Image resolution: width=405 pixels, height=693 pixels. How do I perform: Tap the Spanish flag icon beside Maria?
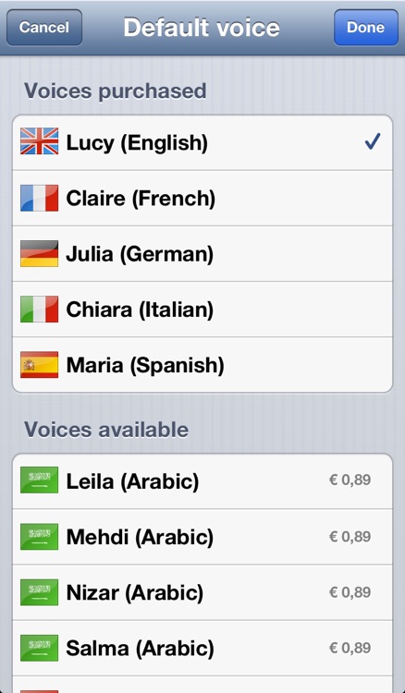[40, 365]
